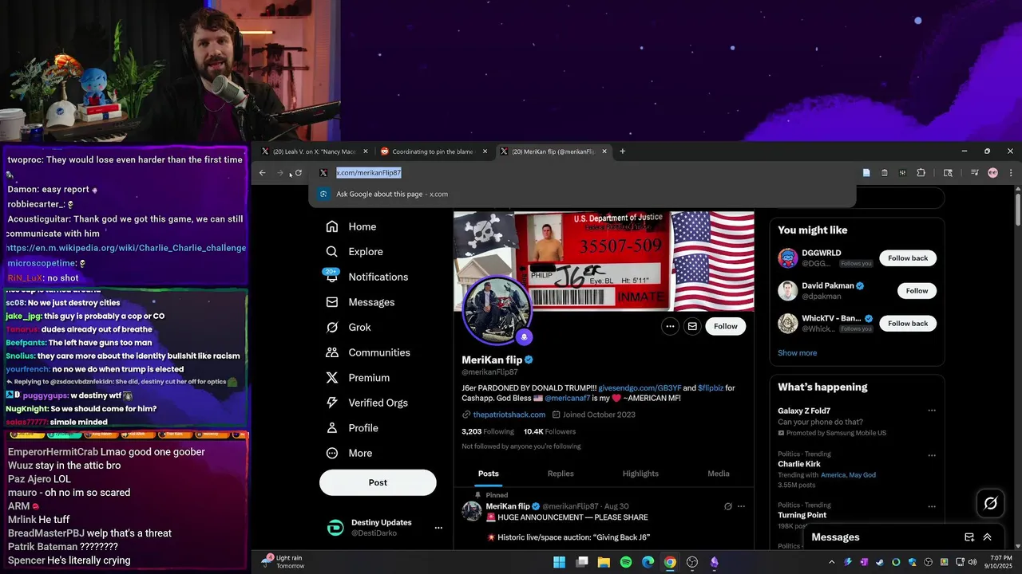Open MeriKan flip's profile avatar picture
Image resolution: width=1022 pixels, height=574 pixels.
pos(497,311)
